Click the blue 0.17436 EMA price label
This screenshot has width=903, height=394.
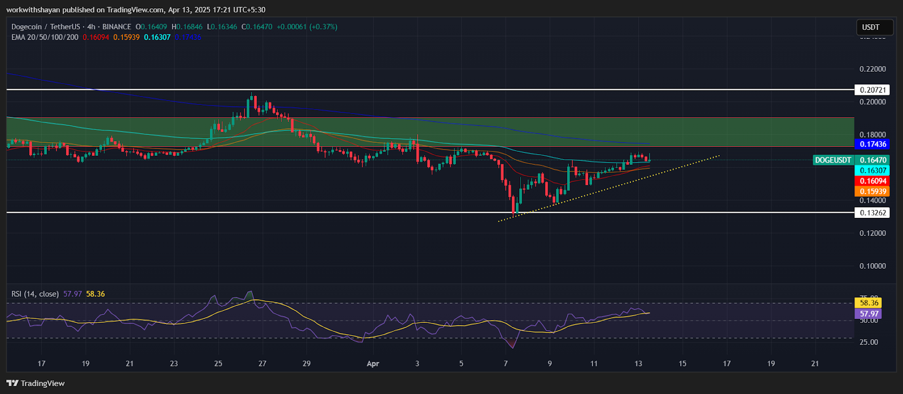coord(873,145)
